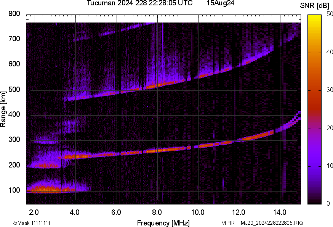
Task: Click the 'Frequency [MHz]' axis label
Action: (163, 223)
